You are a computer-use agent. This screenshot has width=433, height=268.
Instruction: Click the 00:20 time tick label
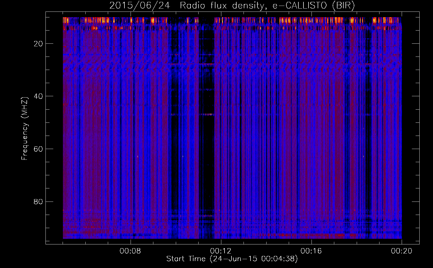coord(401,251)
